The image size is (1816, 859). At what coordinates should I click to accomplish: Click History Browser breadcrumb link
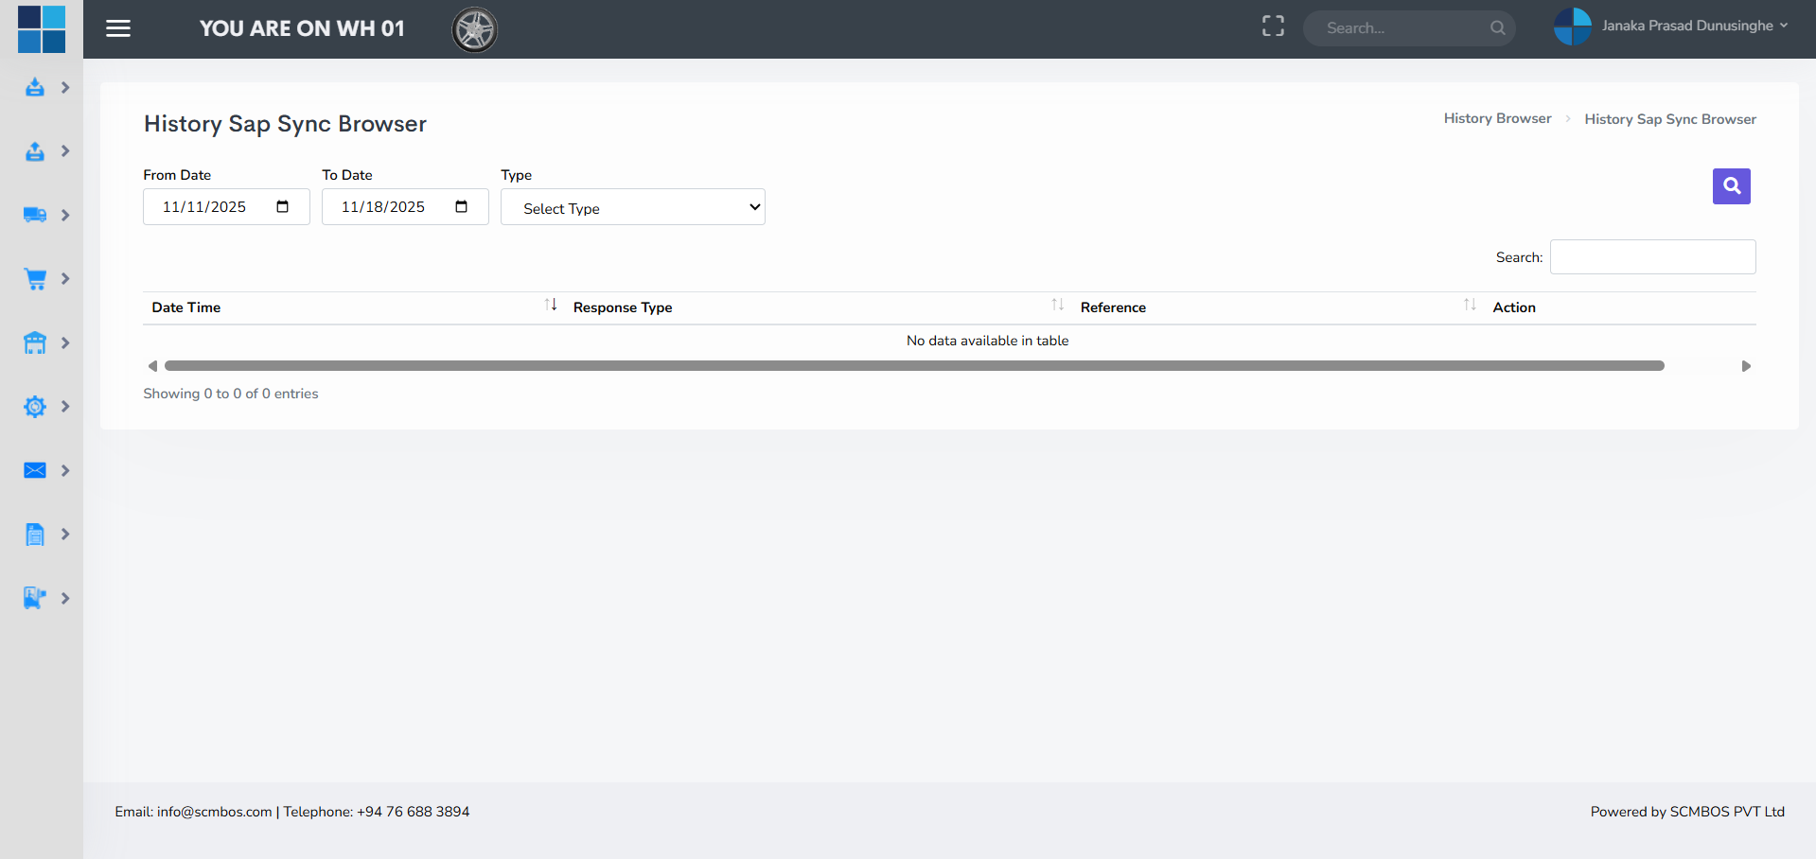pyautogui.click(x=1497, y=118)
